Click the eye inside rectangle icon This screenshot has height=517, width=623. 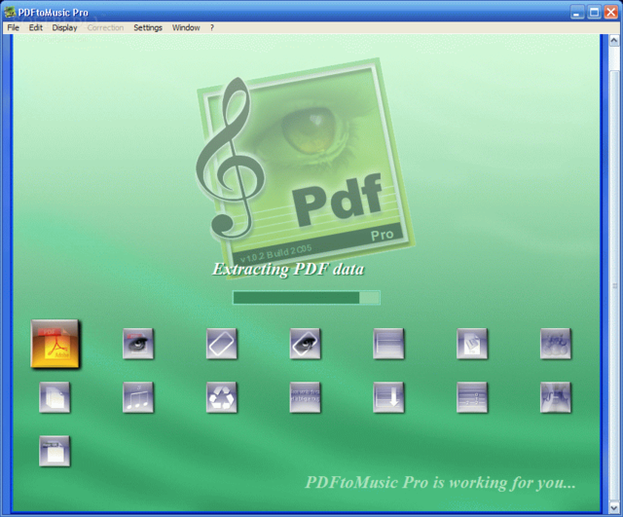(x=305, y=344)
